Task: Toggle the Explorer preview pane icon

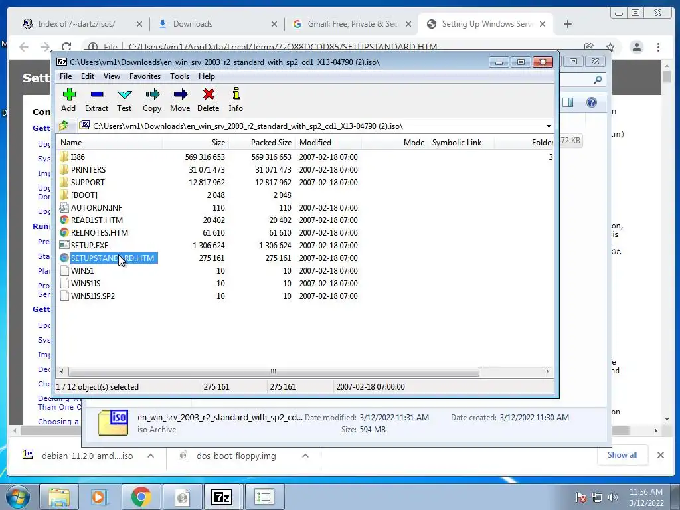Action: (x=568, y=102)
